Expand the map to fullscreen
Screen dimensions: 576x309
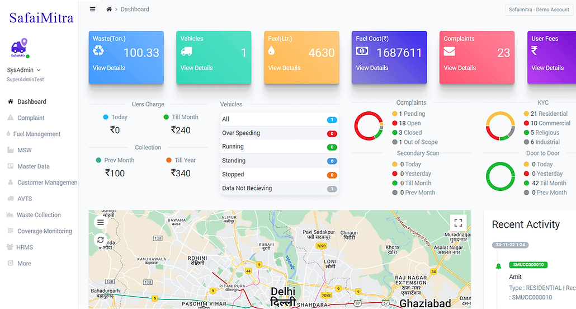pyautogui.click(x=458, y=223)
